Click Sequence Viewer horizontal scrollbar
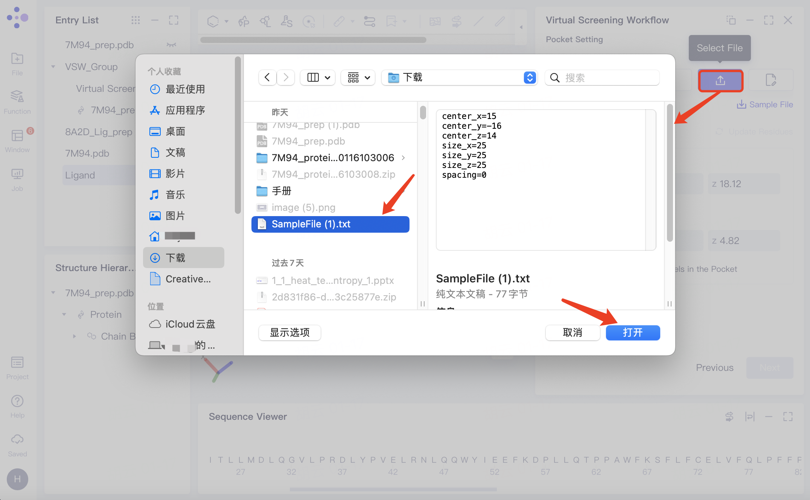The image size is (810, 500). click(x=393, y=489)
